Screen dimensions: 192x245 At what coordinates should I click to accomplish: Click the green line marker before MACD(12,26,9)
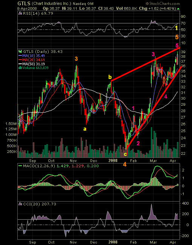click(20, 166)
